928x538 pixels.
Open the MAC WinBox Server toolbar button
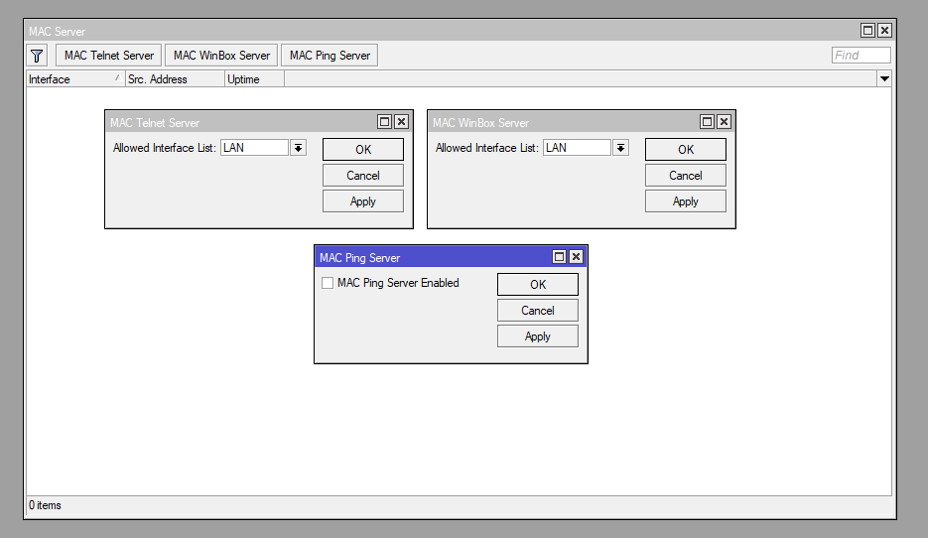click(221, 56)
